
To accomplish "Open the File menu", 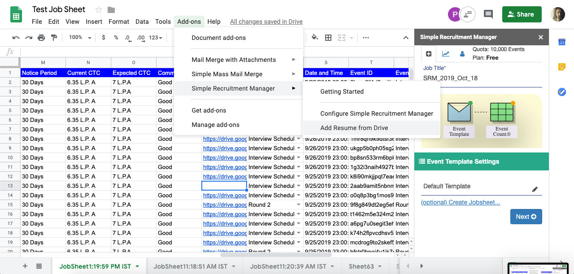I will (x=37, y=22).
